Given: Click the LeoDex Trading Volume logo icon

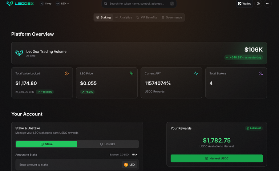Looking at the screenshot, I should tap(19, 53).
